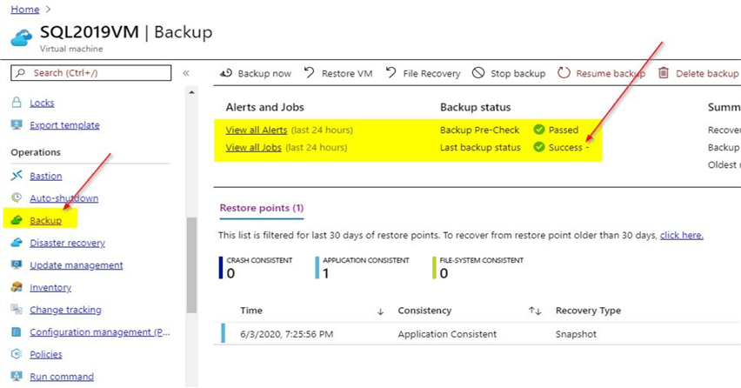The image size is (741, 388).
Task: Click the Locks padlock icon
Action: 17,103
